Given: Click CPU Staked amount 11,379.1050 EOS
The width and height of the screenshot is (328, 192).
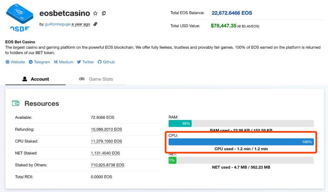Looking at the screenshot, I should click(x=106, y=141).
